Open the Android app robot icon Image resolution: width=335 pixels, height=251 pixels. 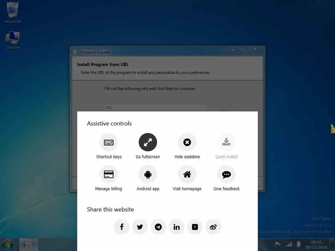pyautogui.click(x=148, y=175)
